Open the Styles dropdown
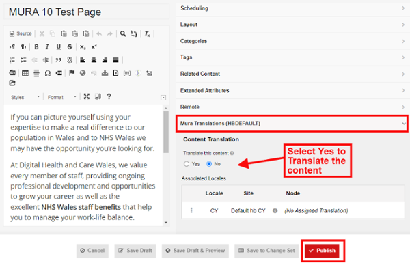Image resolution: width=410 pixels, height=263 pixels. point(25,97)
